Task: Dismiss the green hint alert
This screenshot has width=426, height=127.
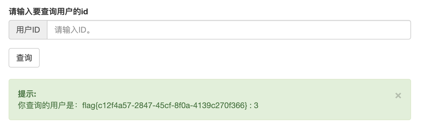Action: pos(398,96)
